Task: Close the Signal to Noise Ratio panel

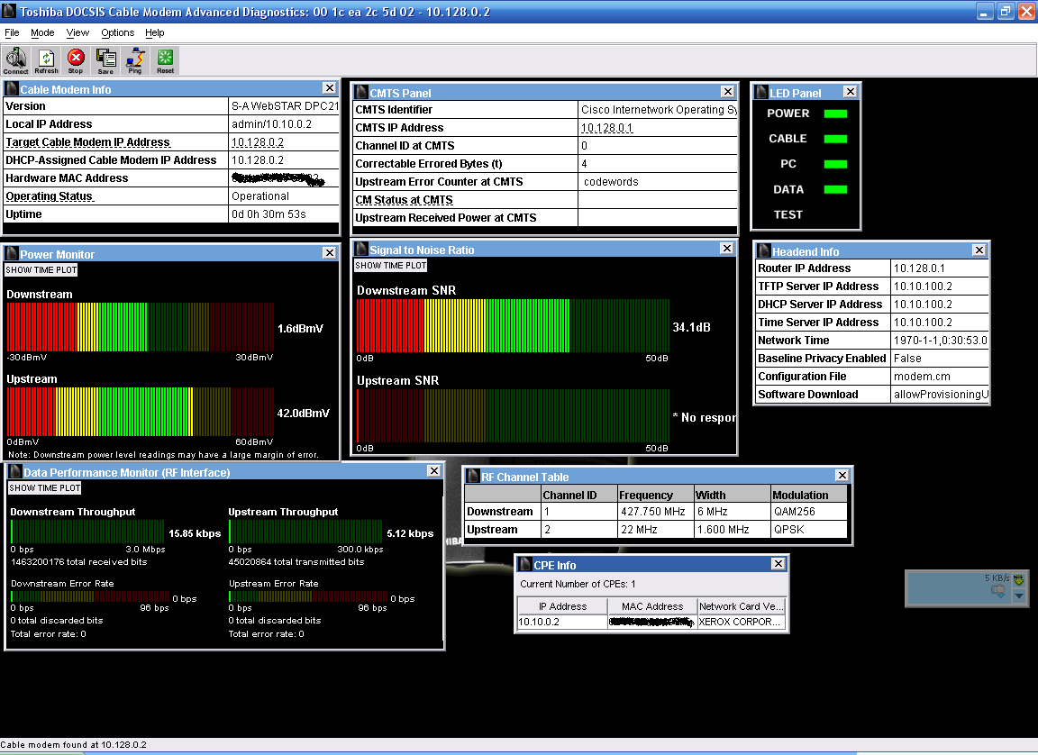Action: pyautogui.click(x=726, y=248)
